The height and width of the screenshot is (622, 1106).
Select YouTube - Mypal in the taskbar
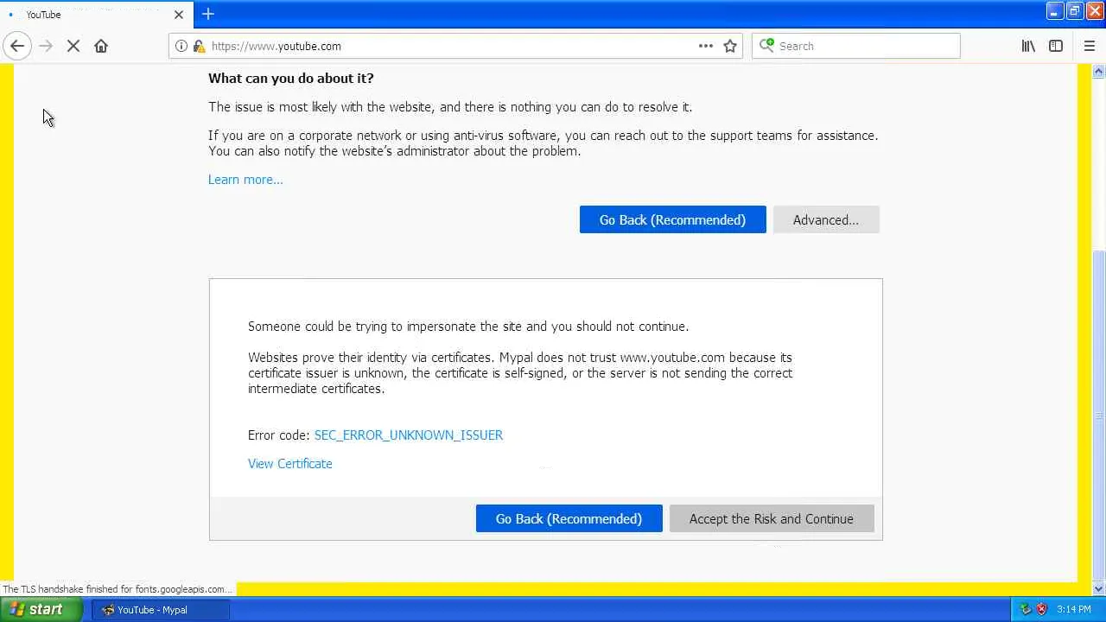[x=161, y=609]
